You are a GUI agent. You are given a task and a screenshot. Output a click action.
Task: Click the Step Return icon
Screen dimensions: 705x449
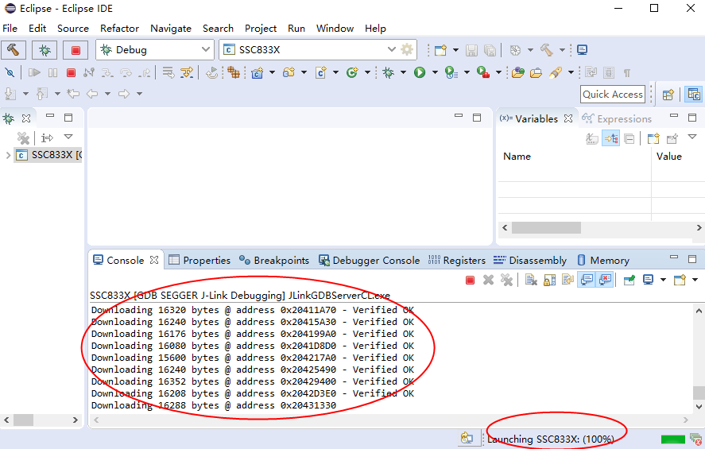click(145, 72)
